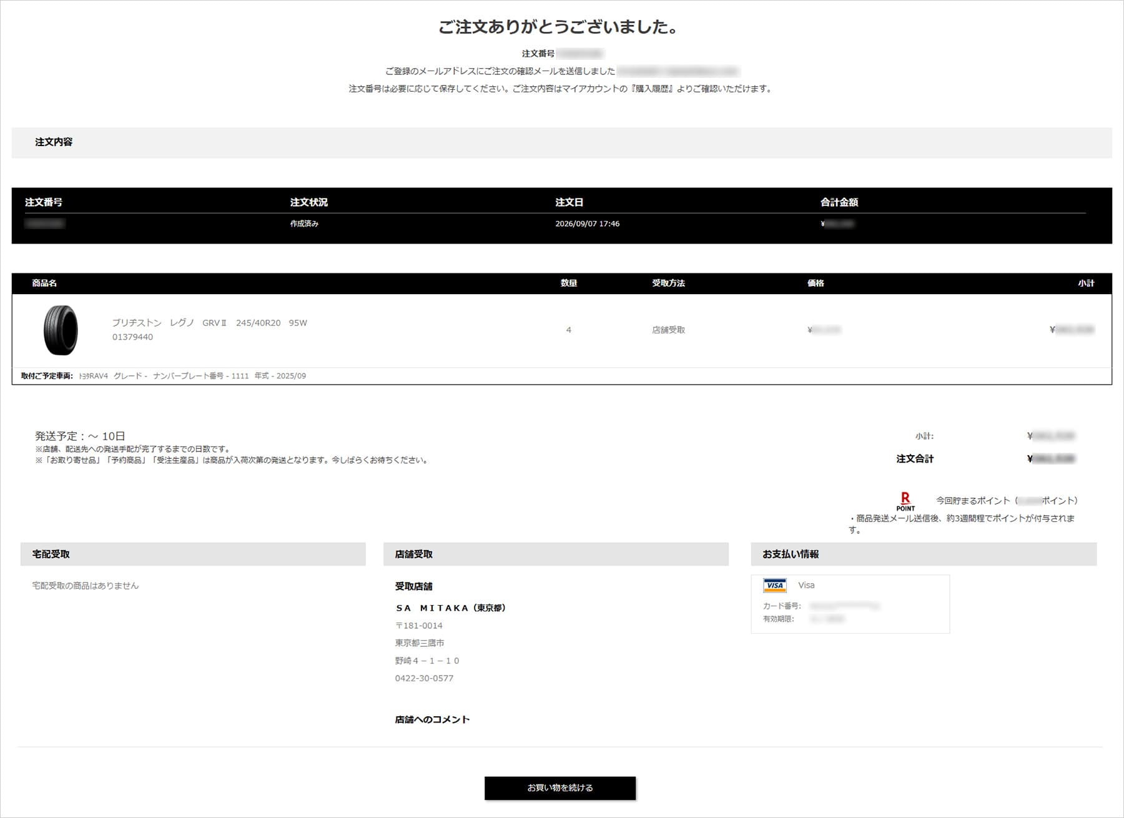Click the ご注文ありがとうございました heading
This screenshot has width=1124, height=818.
pos(558,27)
